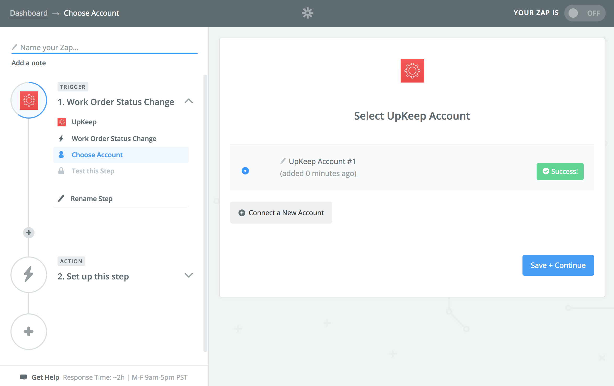The image size is (614, 386).
Task: Go to Dashboard breadcrumb link
Action: [x=29, y=13]
